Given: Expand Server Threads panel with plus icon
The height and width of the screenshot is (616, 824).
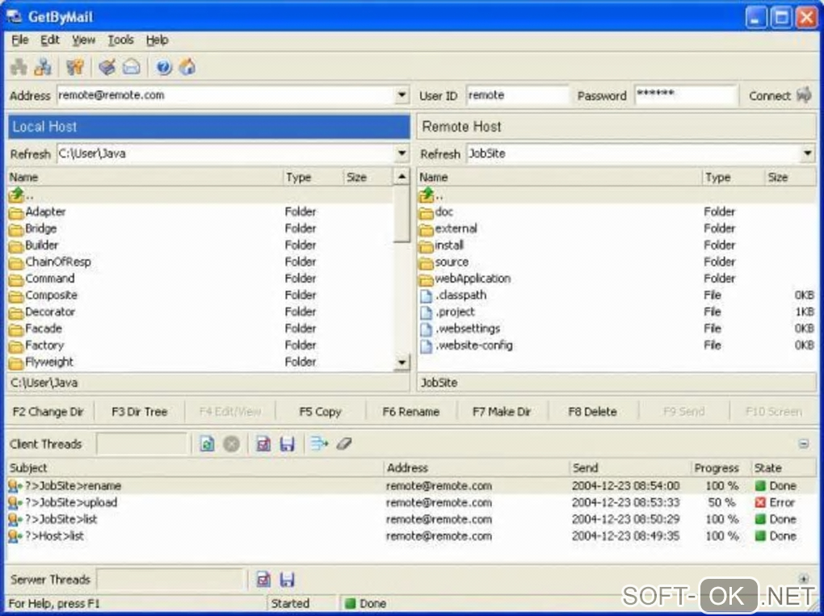Looking at the screenshot, I should [x=804, y=579].
